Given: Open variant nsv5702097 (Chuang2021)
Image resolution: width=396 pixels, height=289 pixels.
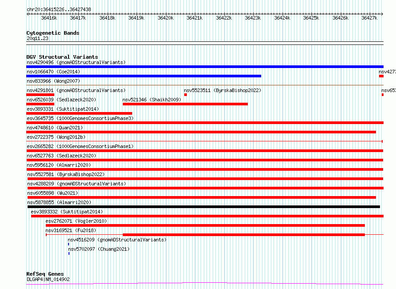Looking at the screenshot, I should (99, 249).
